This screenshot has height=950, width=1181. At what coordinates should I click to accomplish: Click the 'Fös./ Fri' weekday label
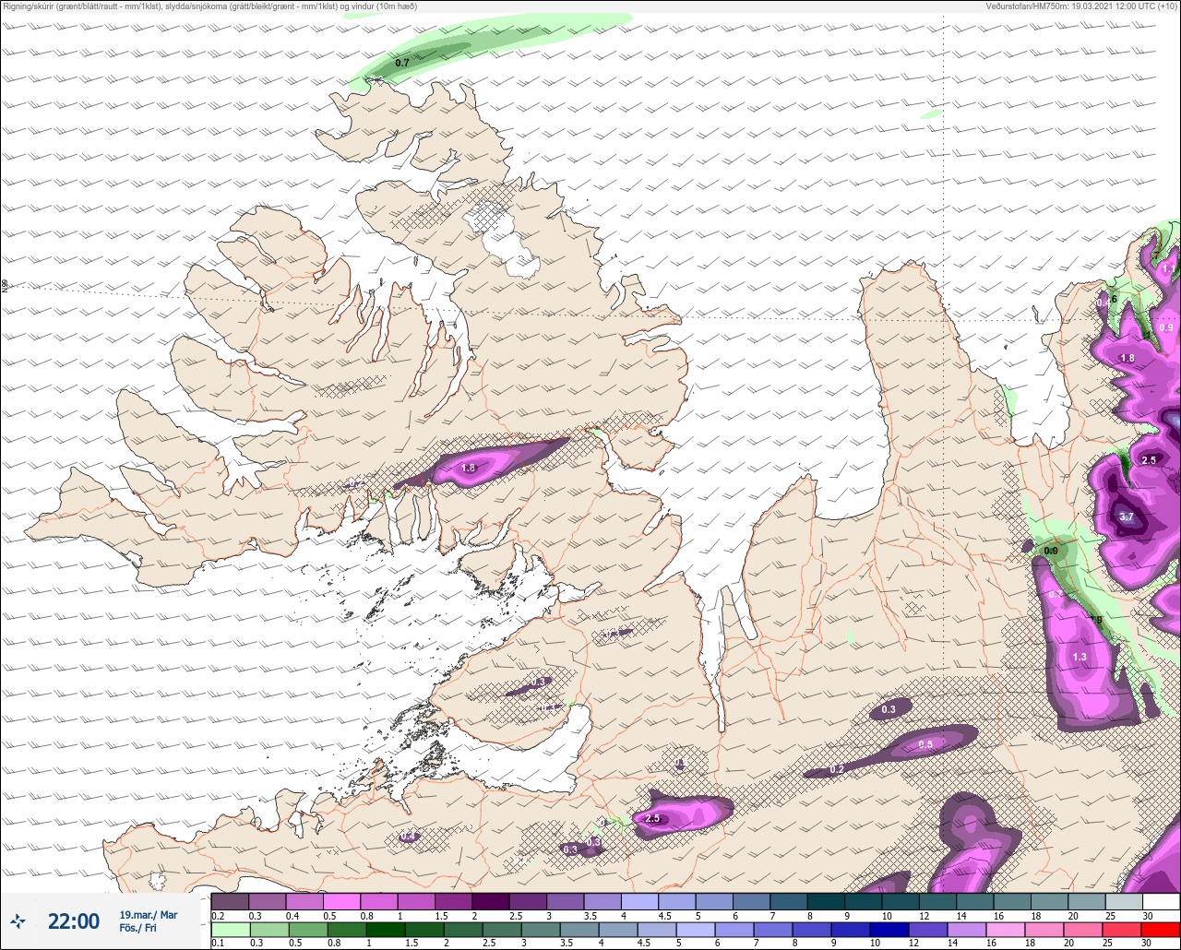tap(137, 928)
